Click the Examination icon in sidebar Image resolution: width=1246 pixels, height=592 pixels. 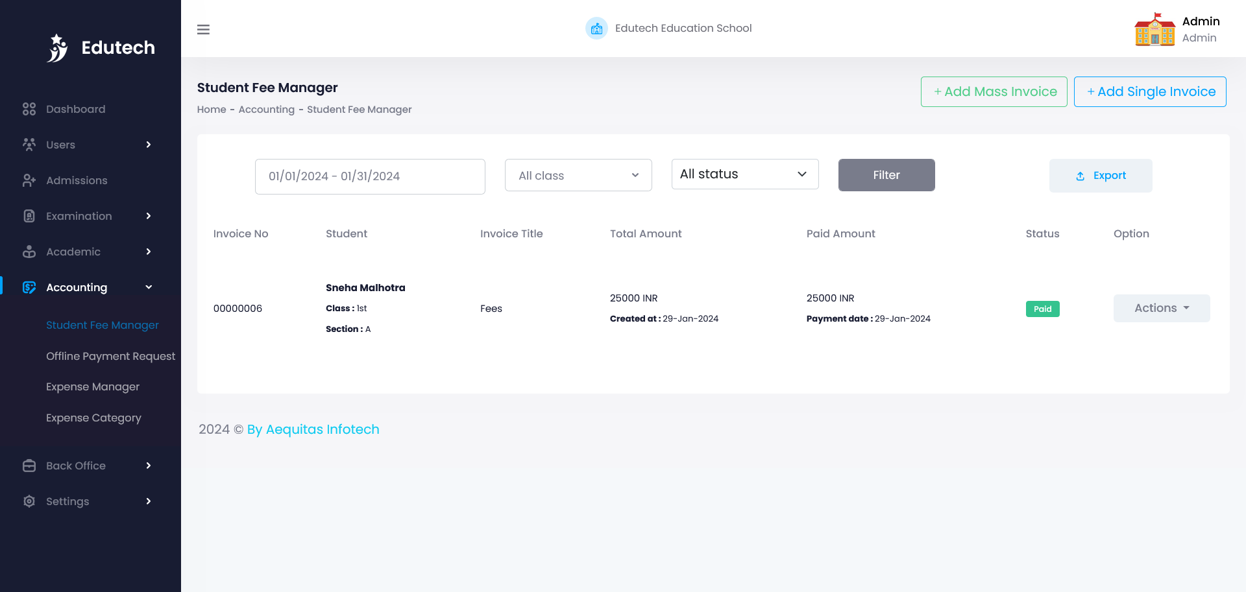point(29,216)
